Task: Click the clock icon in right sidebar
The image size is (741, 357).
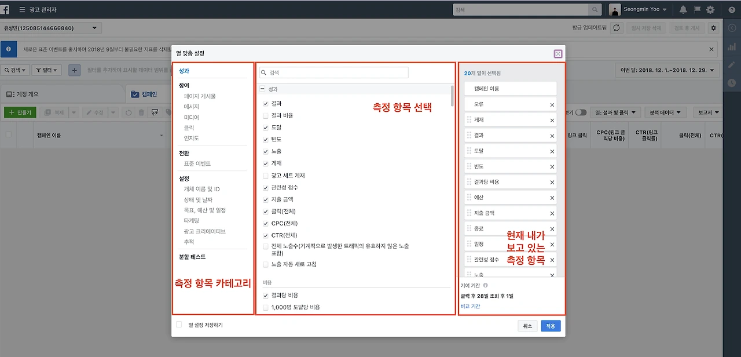Action: pyautogui.click(x=732, y=83)
